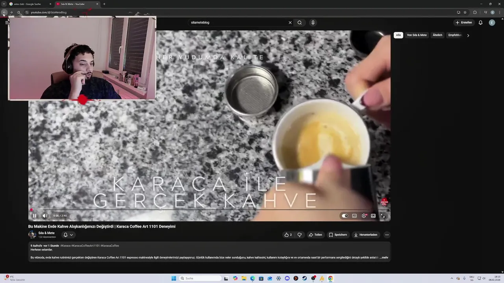This screenshot has height=283, width=504.
Task: Click the Teilen share button
Action: coord(315,235)
